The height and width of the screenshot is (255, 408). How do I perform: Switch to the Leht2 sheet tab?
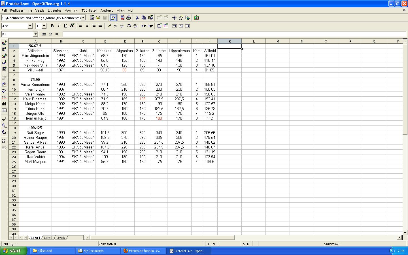48,238
